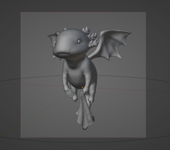The height and width of the screenshot is (150, 170).
Task: Click the dragon's eye
Action: [79, 42]
